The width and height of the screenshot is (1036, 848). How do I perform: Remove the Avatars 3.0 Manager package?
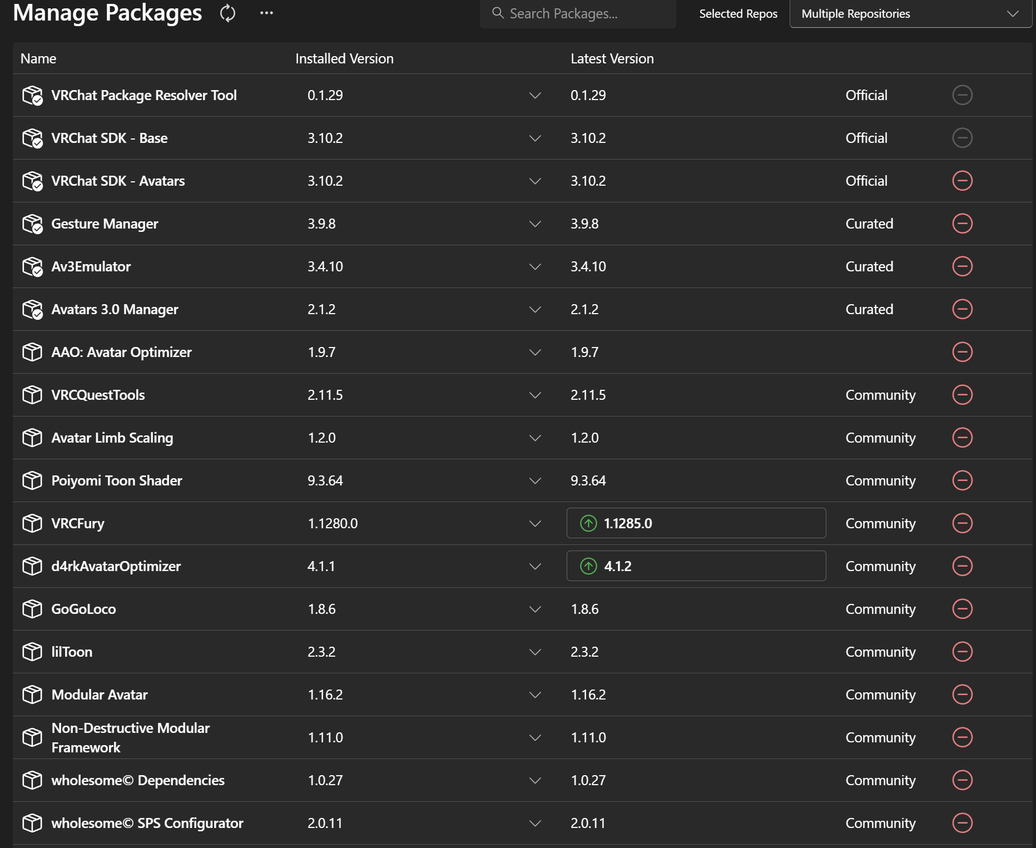click(962, 309)
